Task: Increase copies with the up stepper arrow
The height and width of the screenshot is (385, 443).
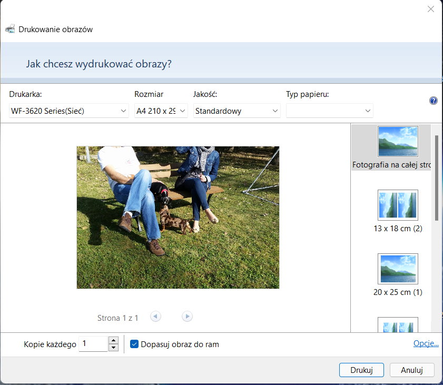Action: [113, 341]
